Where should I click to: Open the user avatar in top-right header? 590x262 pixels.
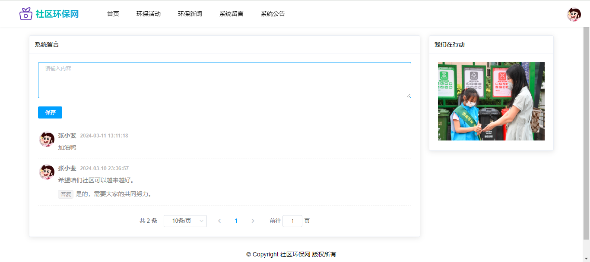click(574, 14)
